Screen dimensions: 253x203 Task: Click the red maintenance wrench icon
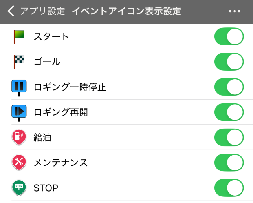click(x=19, y=162)
